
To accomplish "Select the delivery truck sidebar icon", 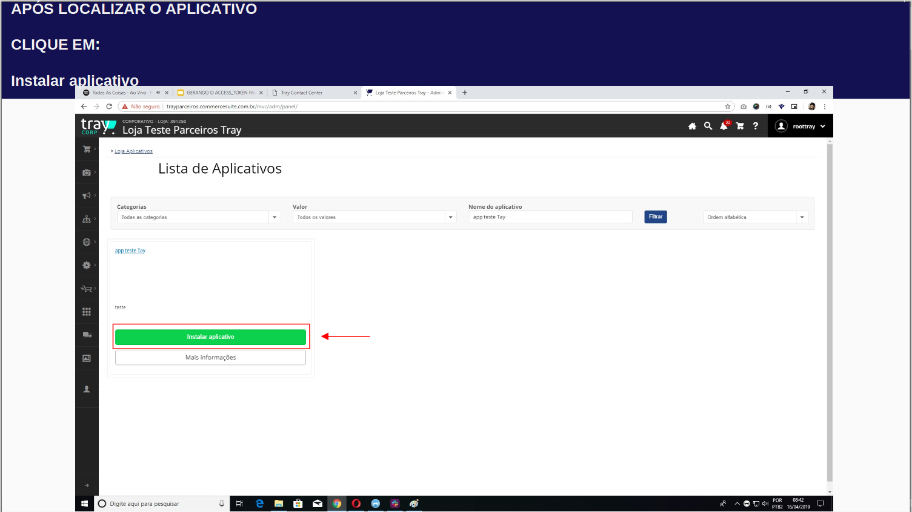I will (x=87, y=335).
